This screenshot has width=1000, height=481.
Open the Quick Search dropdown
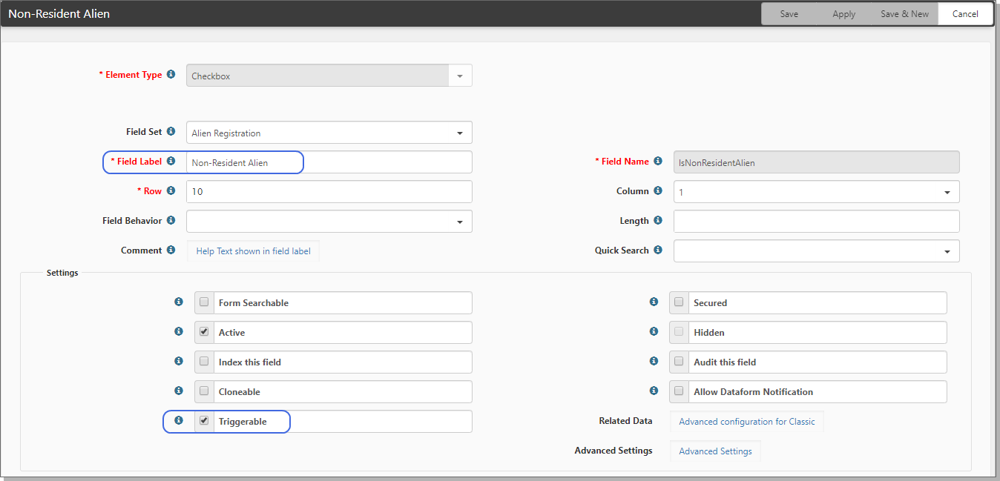pos(947,251)
